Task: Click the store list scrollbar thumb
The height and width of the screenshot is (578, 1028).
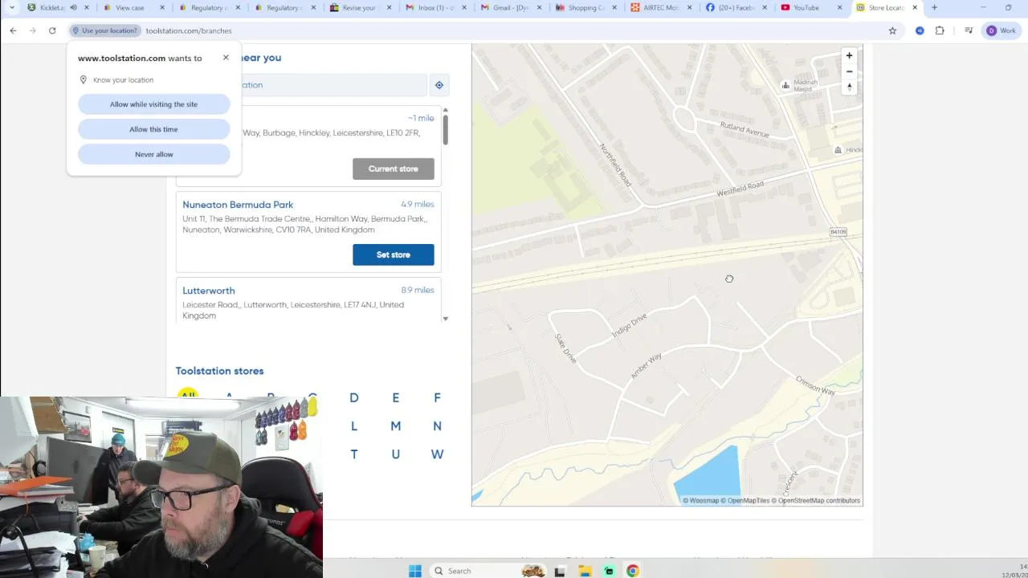Action: coord(445,130)
